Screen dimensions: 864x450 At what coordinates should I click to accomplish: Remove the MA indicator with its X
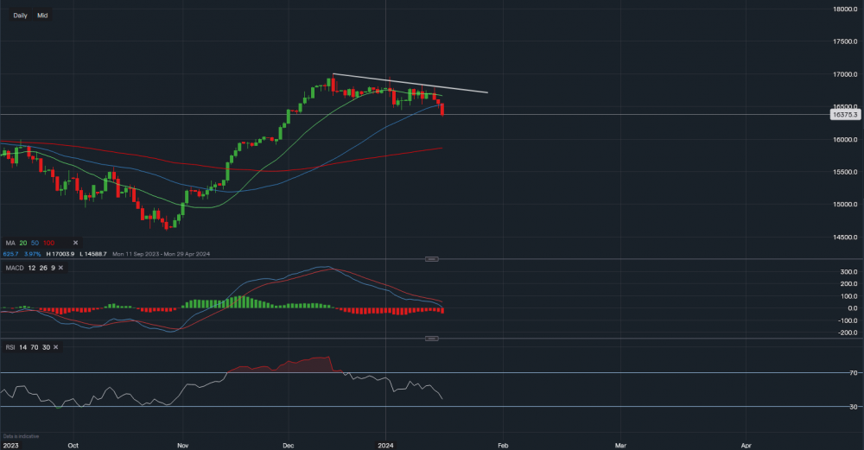75,243
